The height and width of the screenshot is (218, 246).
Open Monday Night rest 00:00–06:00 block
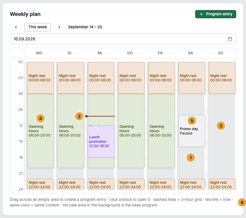[41, 78]
